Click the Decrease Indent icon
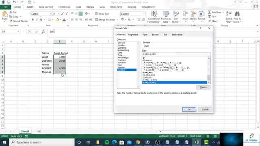The width and height of the screenshot is (260, 146). tap(87, 19)
